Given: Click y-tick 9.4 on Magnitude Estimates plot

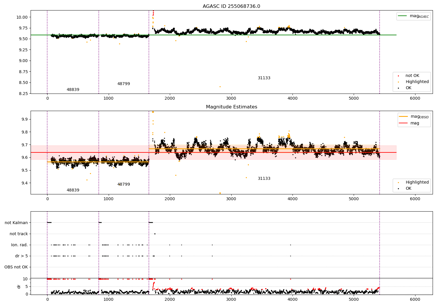Looking at the screenshot, I should pyautogui.click(x=24, y=183).
